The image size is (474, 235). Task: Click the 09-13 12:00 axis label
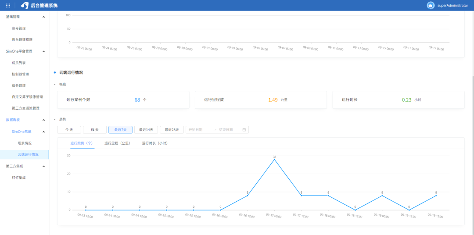(85, 216)
